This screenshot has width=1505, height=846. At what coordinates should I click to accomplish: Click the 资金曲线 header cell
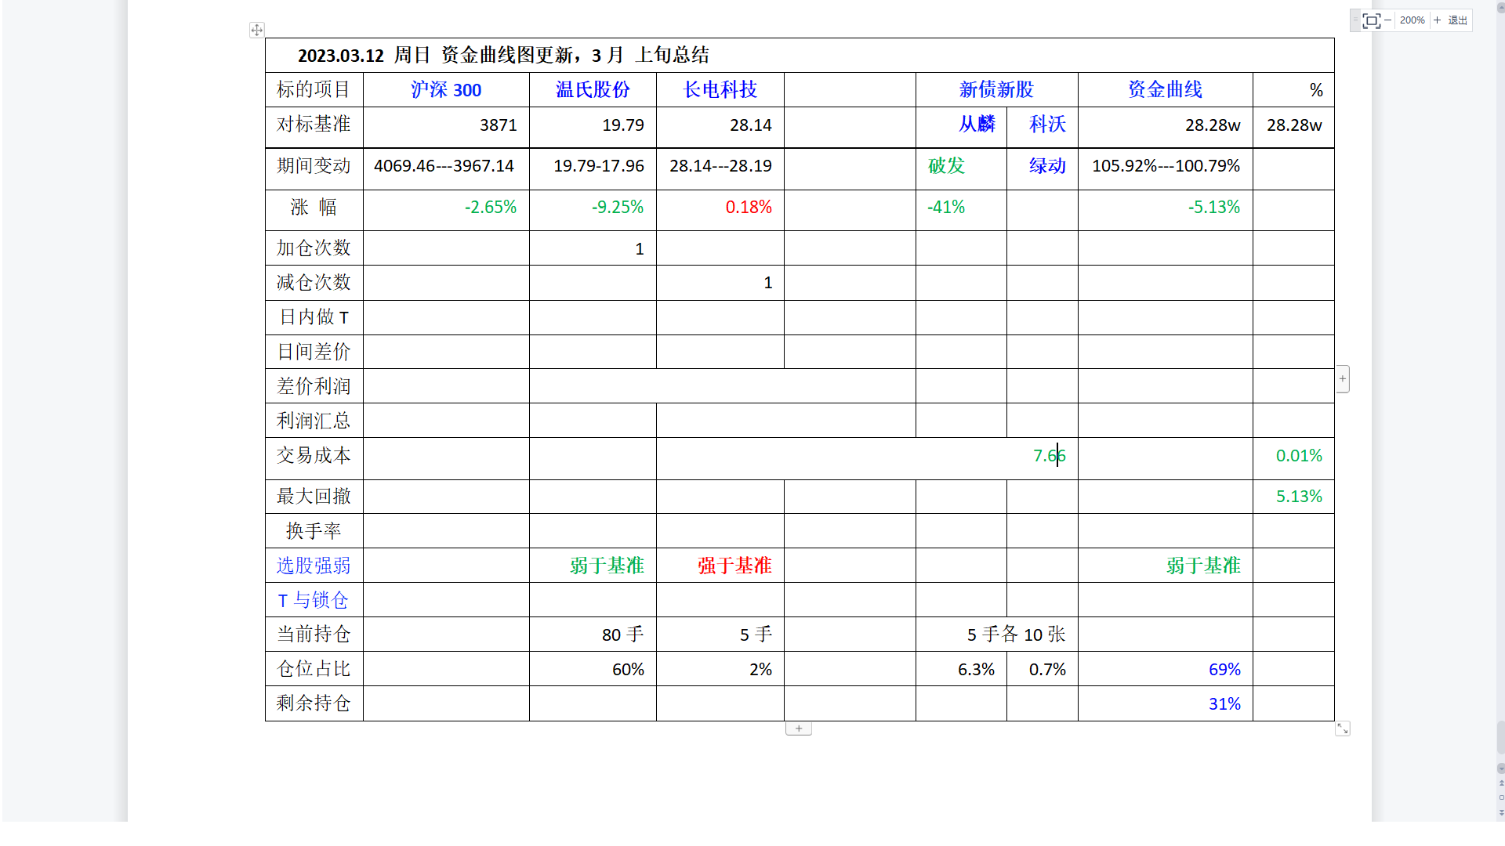(x=1164, y=90)
